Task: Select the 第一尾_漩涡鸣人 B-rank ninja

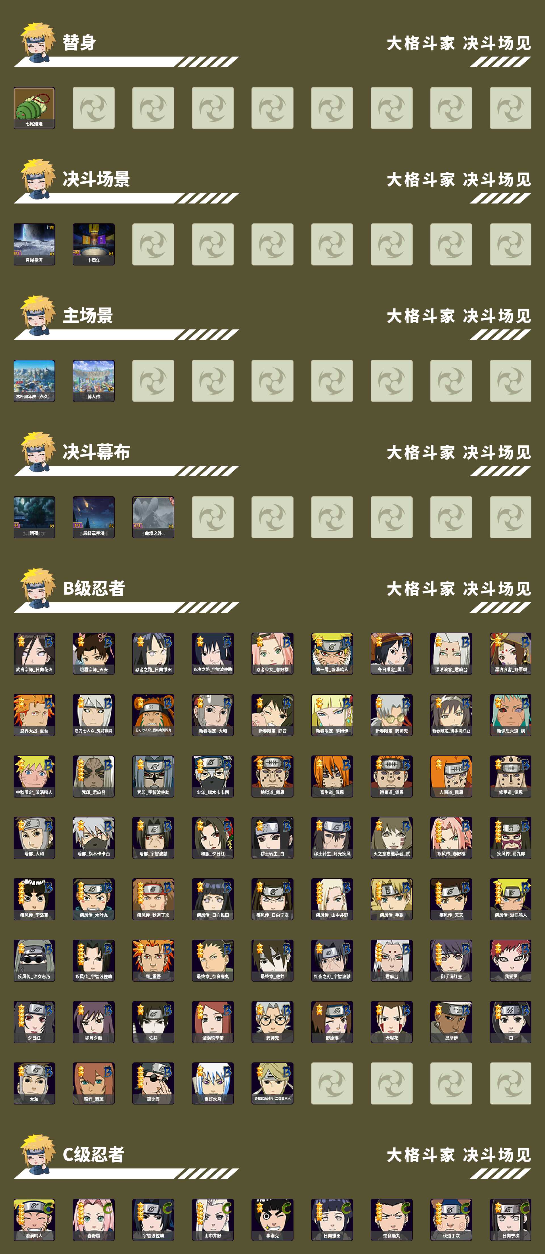Action: coord(332,653)
